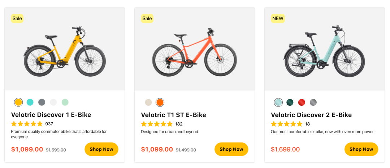Hit Shop Now for Discover 2
This screenshot has width=390, height=168.
point(361,149)
